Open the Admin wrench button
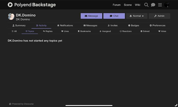The image size is (178, 107). (159, 16)
